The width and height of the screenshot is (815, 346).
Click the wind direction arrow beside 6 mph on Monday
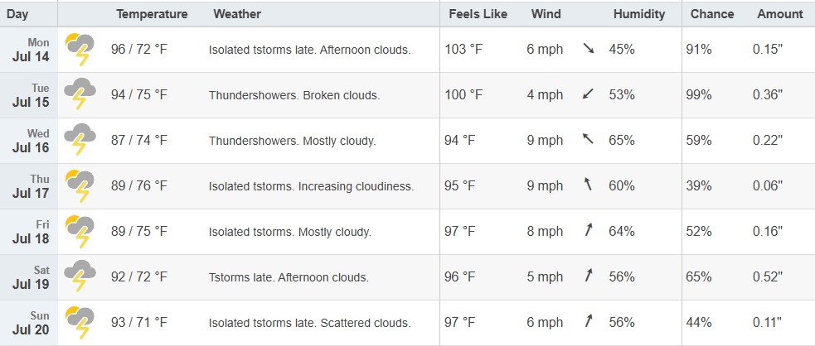click(x=589, y=49)
